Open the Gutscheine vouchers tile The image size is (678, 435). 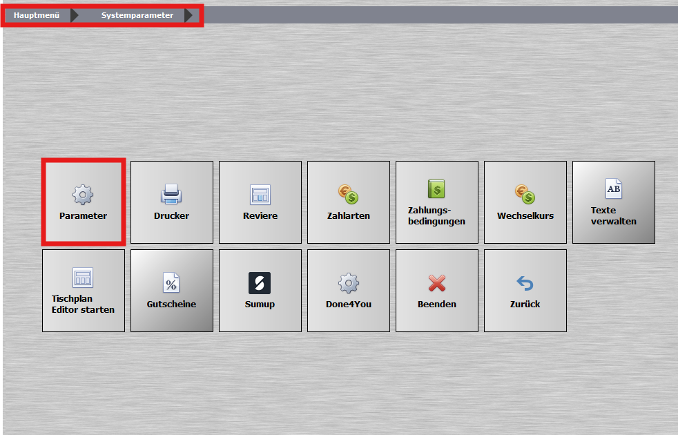pyautogui.click(x=172, y=291)
